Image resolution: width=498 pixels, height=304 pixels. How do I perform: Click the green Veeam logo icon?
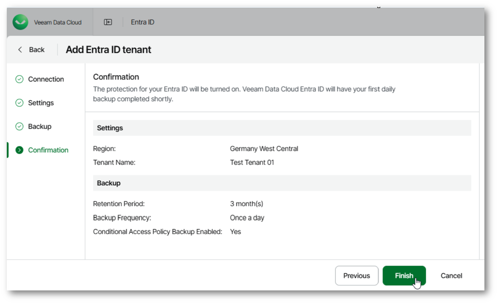pos(20,22)
